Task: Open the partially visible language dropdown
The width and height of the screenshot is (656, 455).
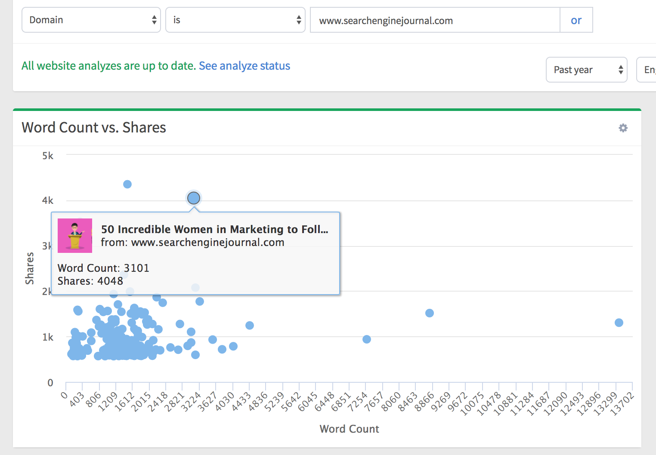Action: click(648, 70)
